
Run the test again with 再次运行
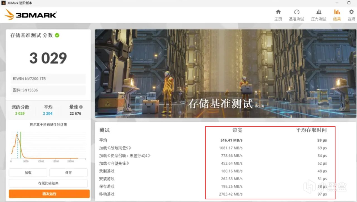(49, 194)
